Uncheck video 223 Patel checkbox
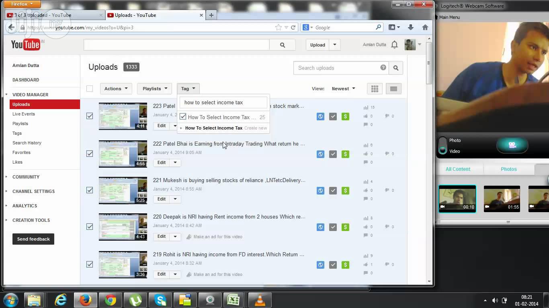 tap(90, 116)
